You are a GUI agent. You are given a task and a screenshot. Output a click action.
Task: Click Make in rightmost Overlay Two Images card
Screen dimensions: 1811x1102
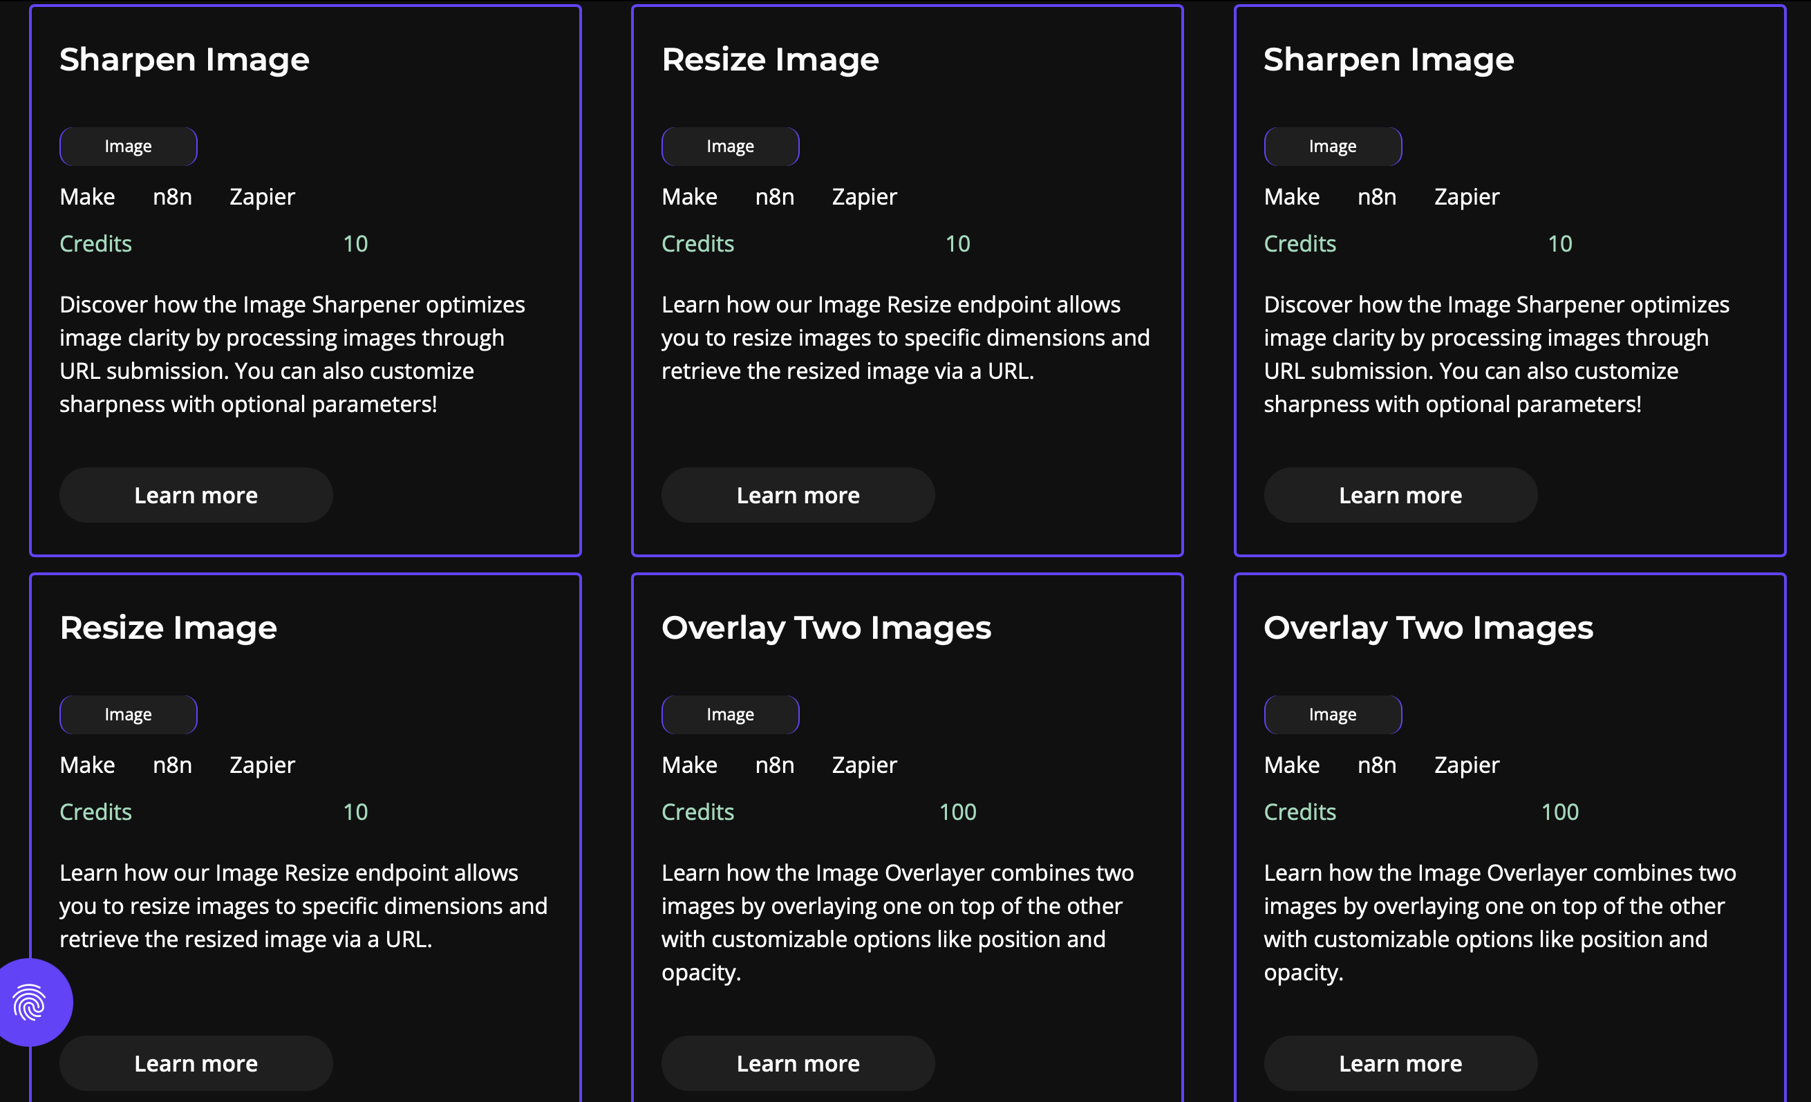[x=1291, y=765]
